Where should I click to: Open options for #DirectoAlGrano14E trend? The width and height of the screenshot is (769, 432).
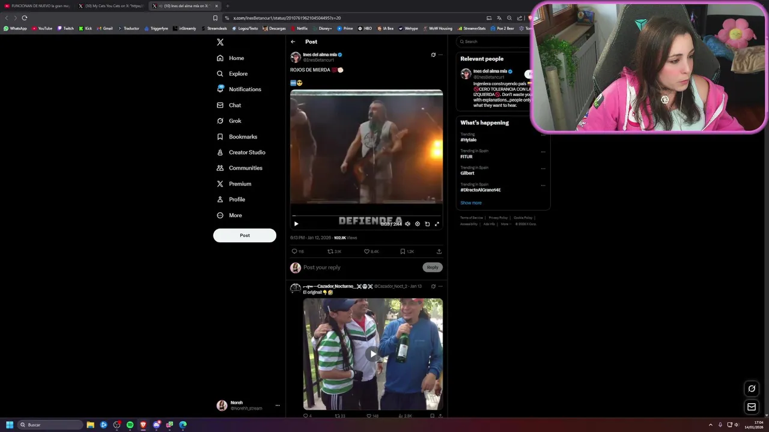pyautogui.click(x=543, y=185)
